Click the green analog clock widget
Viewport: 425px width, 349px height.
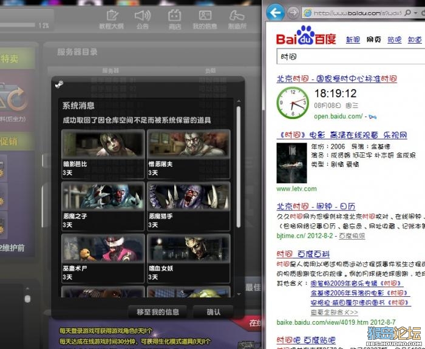coord(293,103)
